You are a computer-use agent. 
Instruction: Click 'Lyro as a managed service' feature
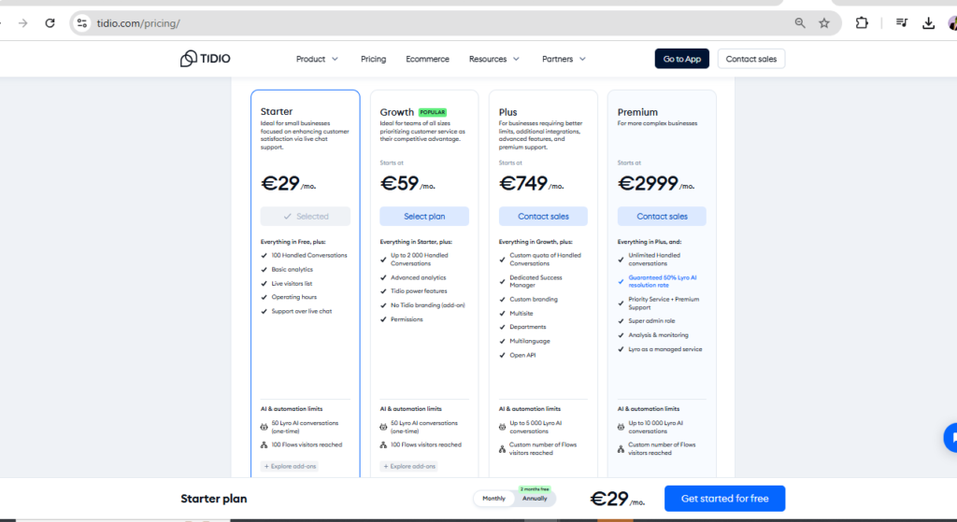tap(665, 349)
